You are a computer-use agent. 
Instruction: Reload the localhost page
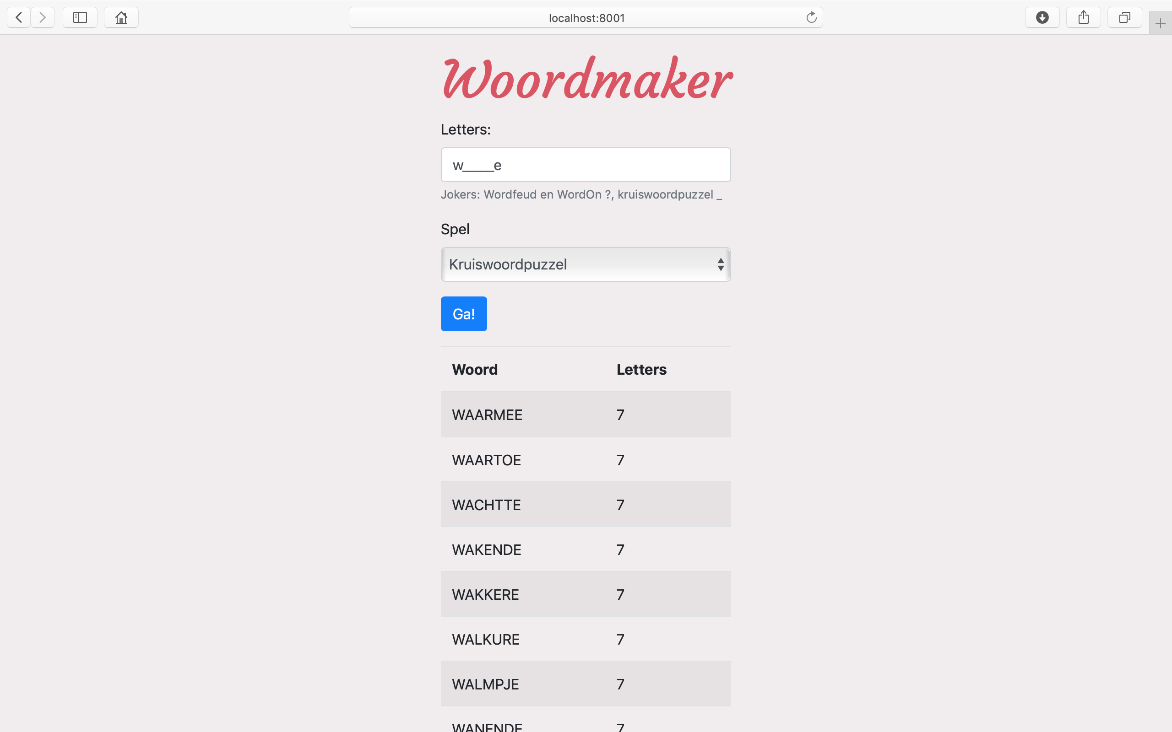click(811, 18)
